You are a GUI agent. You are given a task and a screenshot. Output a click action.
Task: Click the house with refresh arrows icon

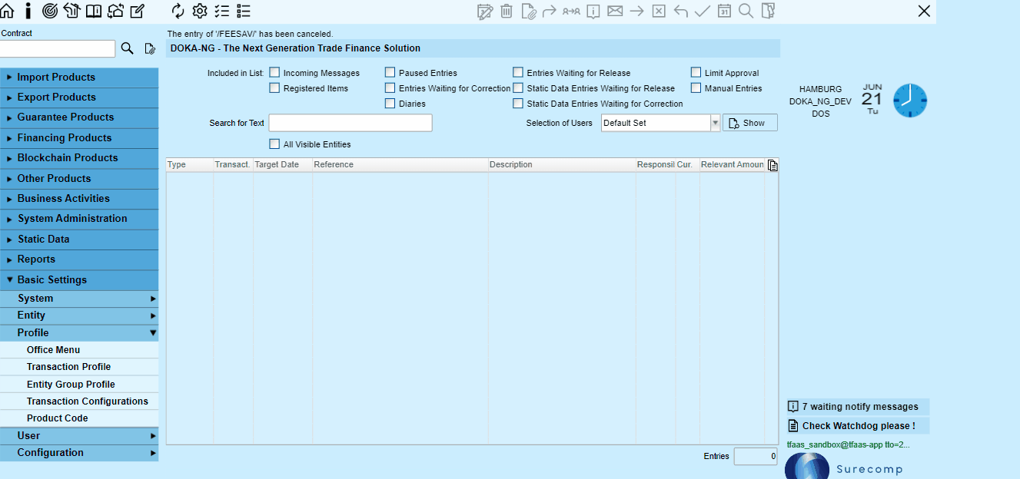click(x=115, y=11)
